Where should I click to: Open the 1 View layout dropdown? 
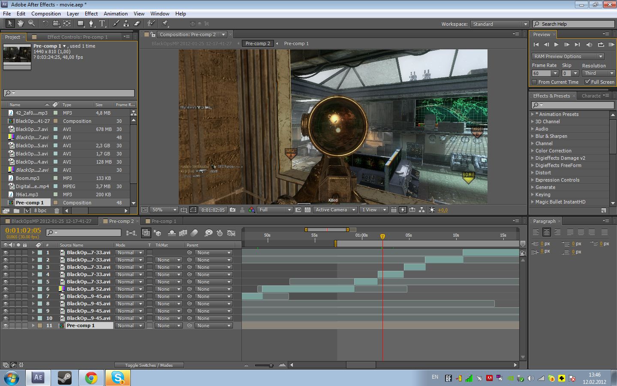pyautogui.click(x=373, y=210)
